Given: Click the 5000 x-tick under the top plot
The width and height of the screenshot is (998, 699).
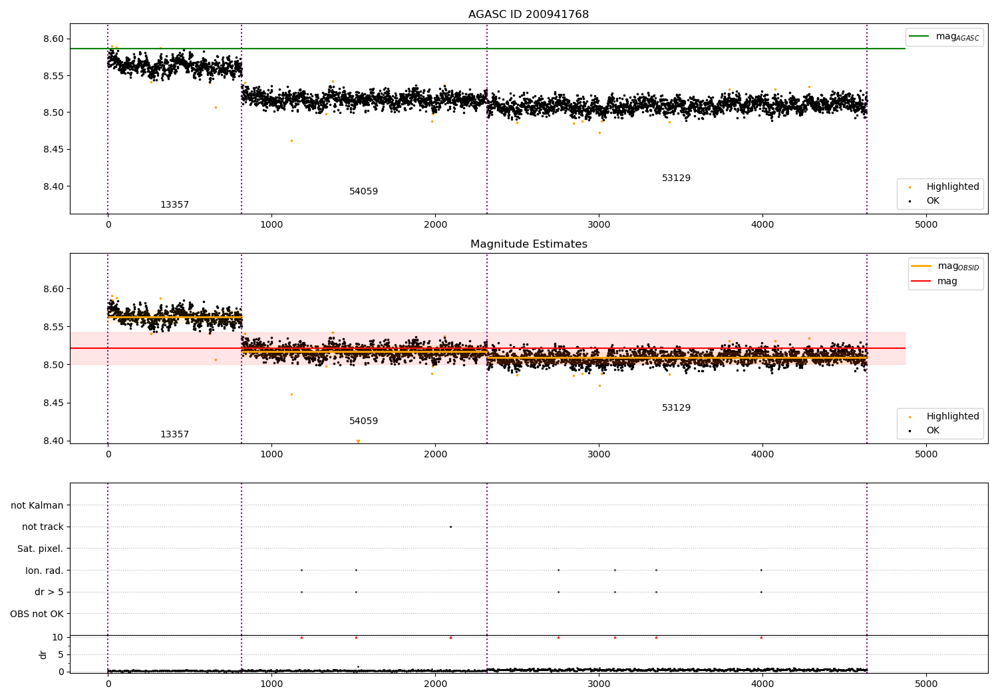Looking at the screenshot, I should [x=926, y=224].
